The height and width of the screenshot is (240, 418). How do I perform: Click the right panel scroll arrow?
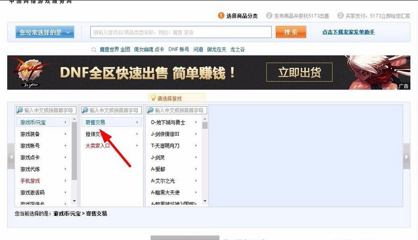pyautogui.click(x=407, y=156)
